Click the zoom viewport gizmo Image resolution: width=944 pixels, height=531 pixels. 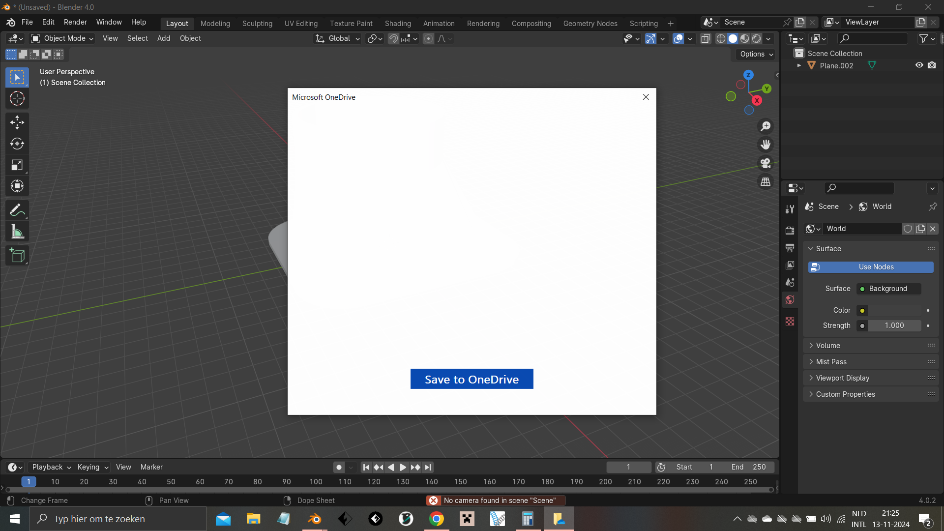(766, 126)
